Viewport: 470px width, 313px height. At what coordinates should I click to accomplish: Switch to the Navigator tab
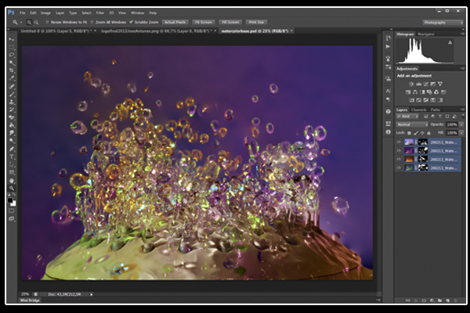[x=426, y=34]
